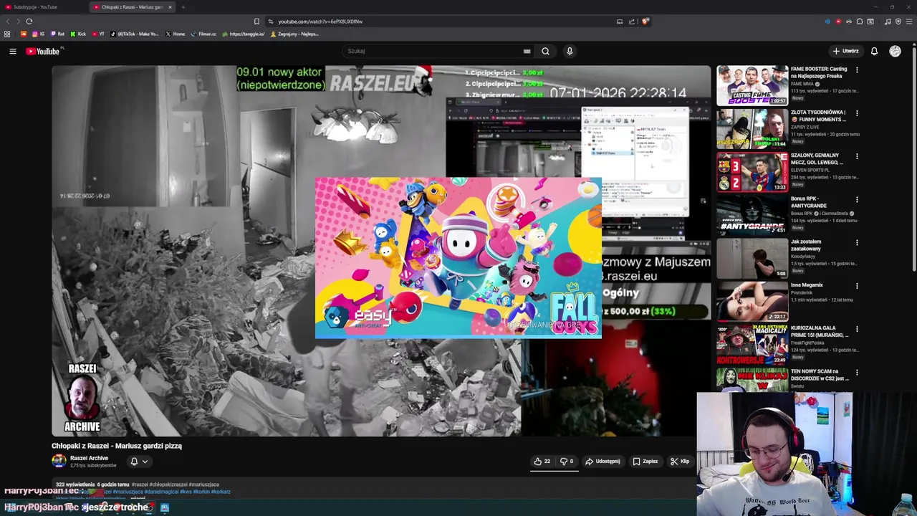Screen dimensions: 917x516
Task: Click the red recording extension icon
Action: coord(838,21)
